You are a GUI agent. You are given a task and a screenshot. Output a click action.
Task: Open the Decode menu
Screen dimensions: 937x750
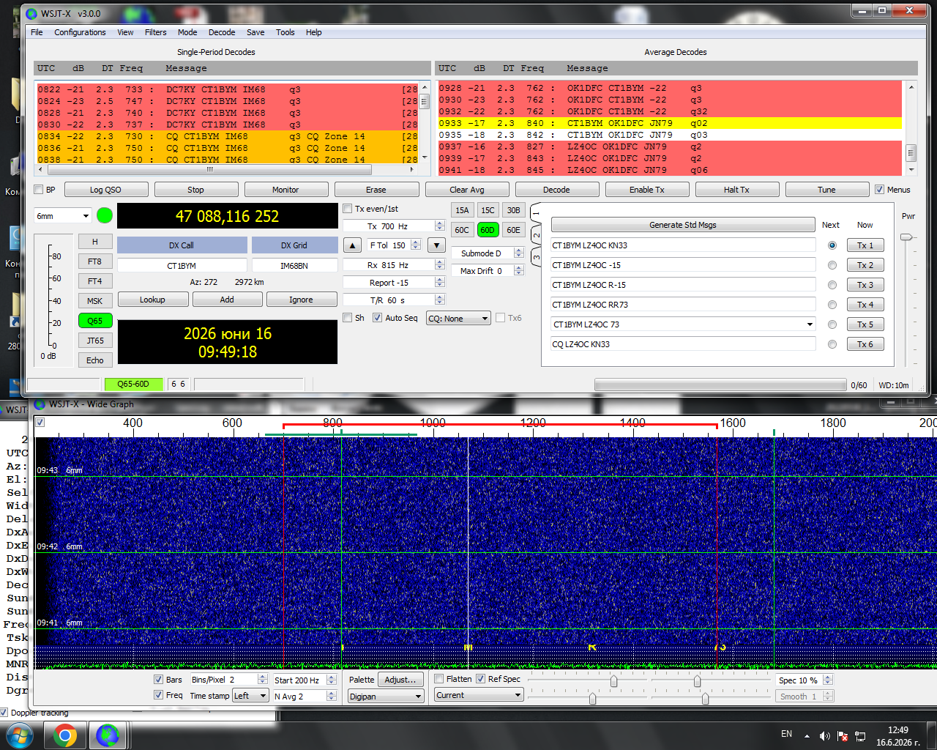click(222, 32)
